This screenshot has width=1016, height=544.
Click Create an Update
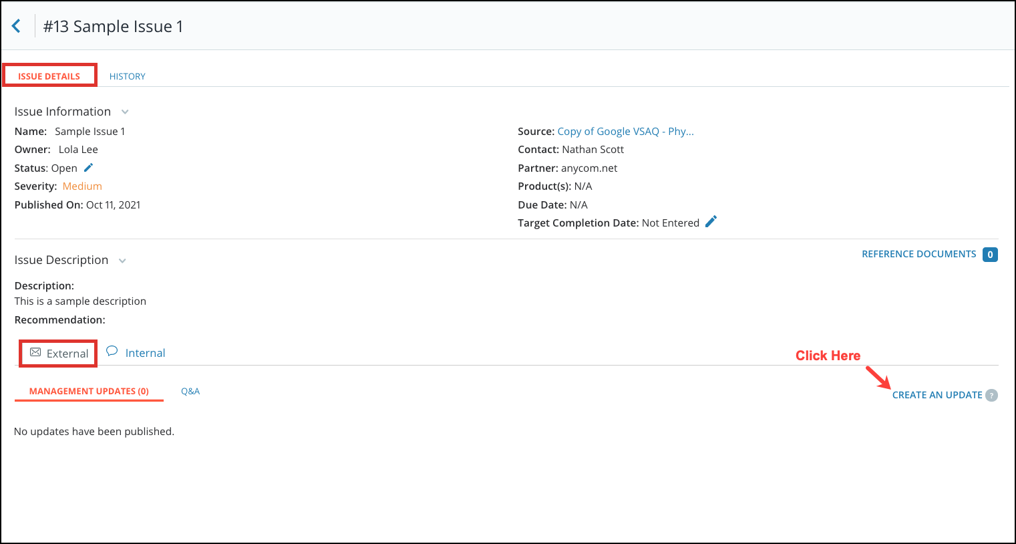937,395
